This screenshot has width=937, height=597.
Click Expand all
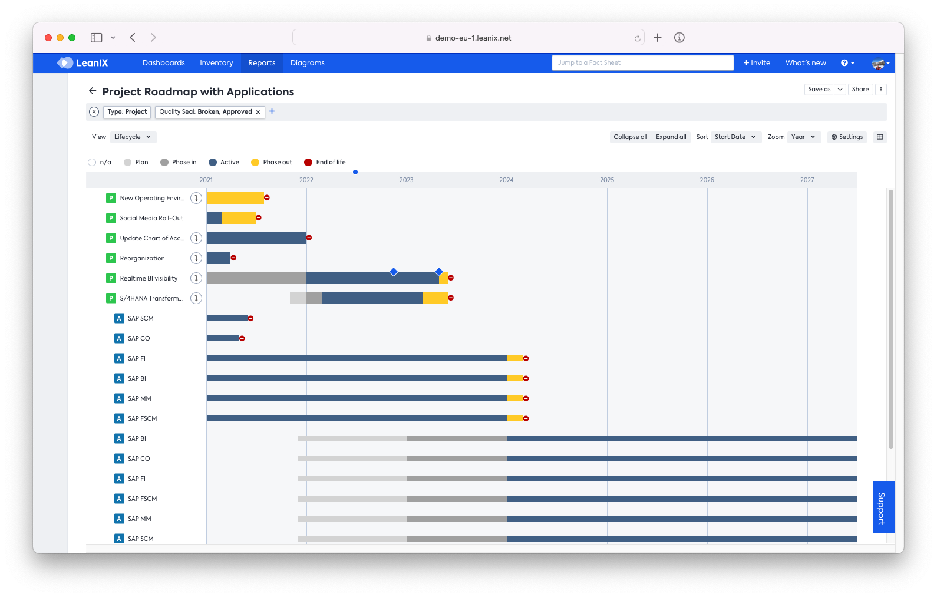tap(671, 137)
